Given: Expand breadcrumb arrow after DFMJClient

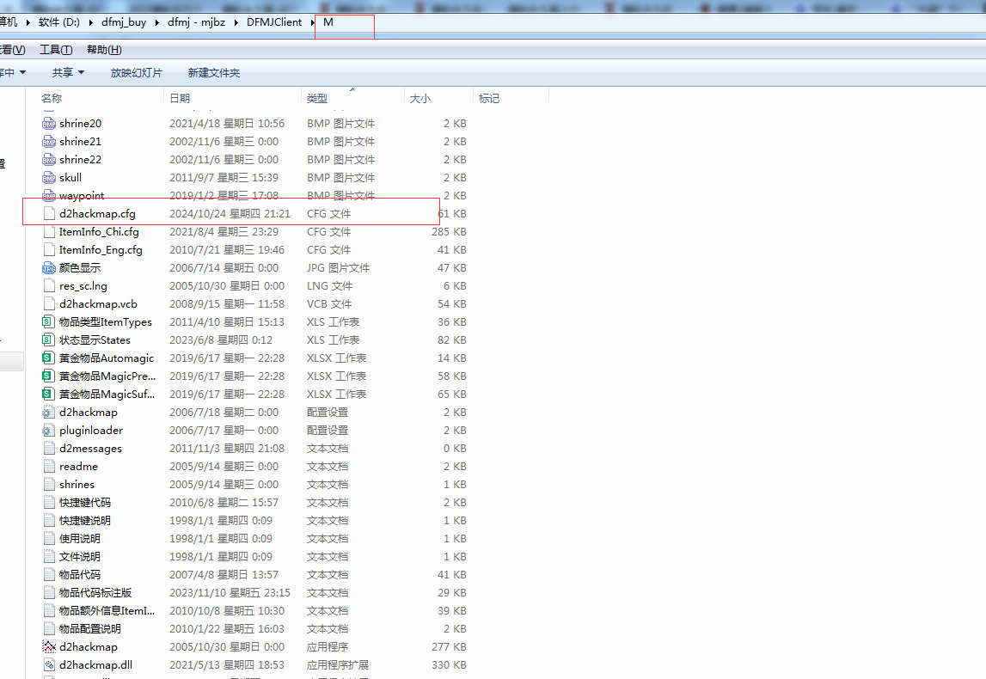Looking at the screenshot, I should coord(313,22).
